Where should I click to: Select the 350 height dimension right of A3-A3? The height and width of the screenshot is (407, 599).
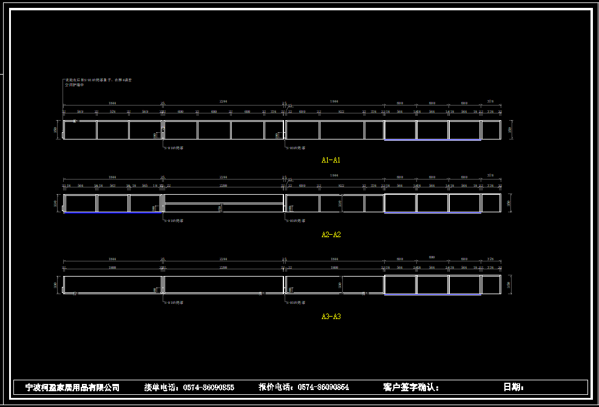point(510,284)
